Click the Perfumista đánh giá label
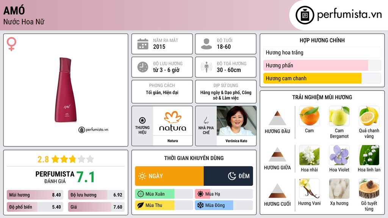This screenshot has width=388, height=218. click(x=55, y=177)
